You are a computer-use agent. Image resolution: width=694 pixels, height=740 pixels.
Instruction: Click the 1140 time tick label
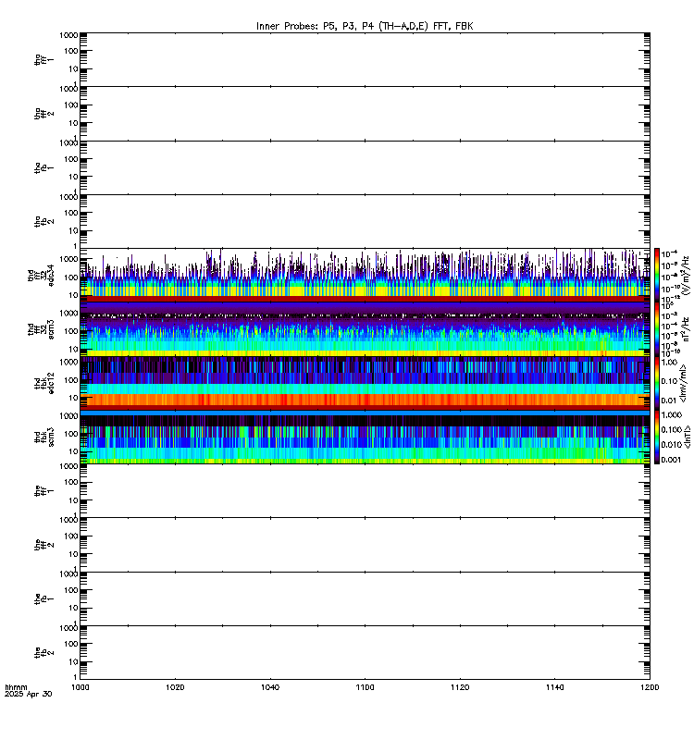click(554, 687)
